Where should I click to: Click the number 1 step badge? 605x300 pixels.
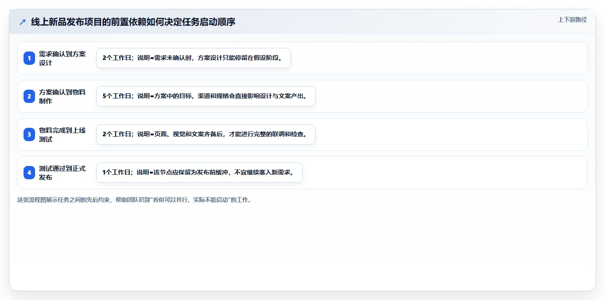pyautogui.click(x=29, y=58)
